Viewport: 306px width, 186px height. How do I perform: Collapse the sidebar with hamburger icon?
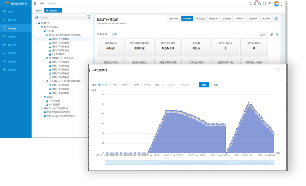(35, 3)
